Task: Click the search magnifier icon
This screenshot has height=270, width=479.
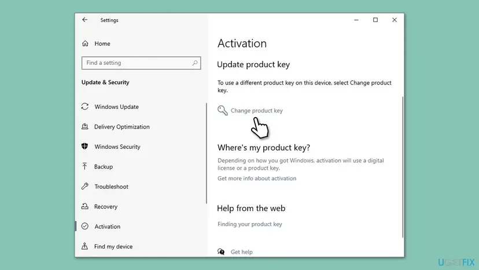Action: [x=194, y=63]
